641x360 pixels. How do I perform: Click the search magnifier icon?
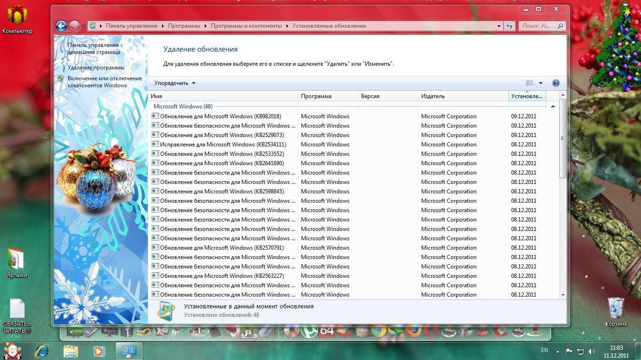click(560, 26)
